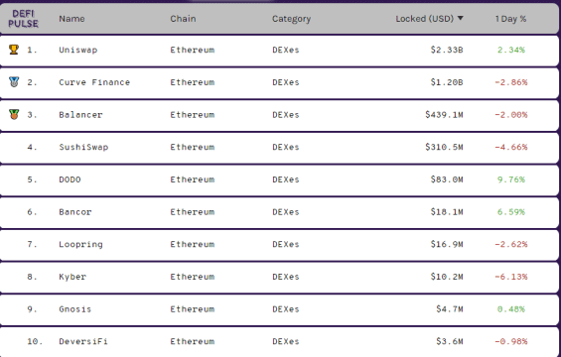
Task: Click the Bancor name in the list
Action: tap(75, 212)
